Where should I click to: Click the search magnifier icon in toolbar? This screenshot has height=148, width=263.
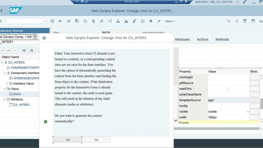coord(228,21)
